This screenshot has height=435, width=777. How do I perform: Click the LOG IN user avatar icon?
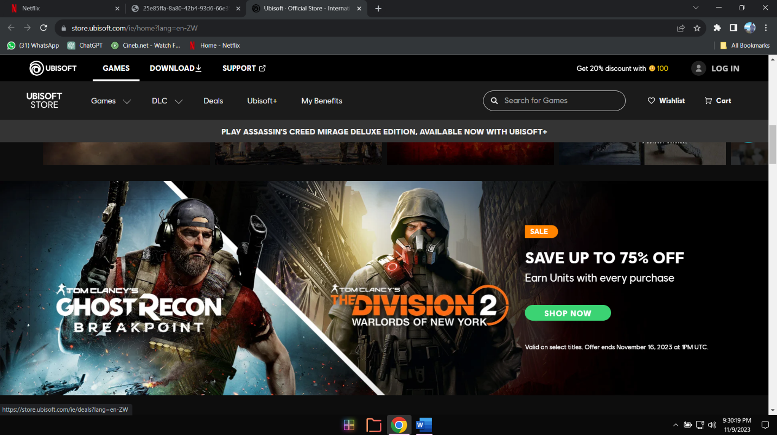coord(698,68)
